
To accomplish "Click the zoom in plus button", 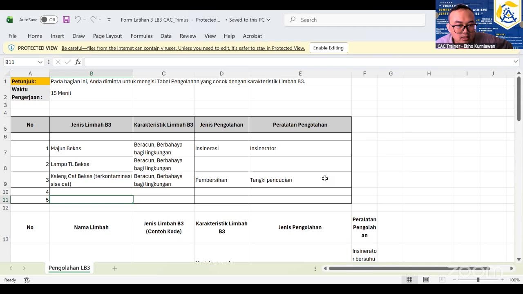I will click(502, 280).
